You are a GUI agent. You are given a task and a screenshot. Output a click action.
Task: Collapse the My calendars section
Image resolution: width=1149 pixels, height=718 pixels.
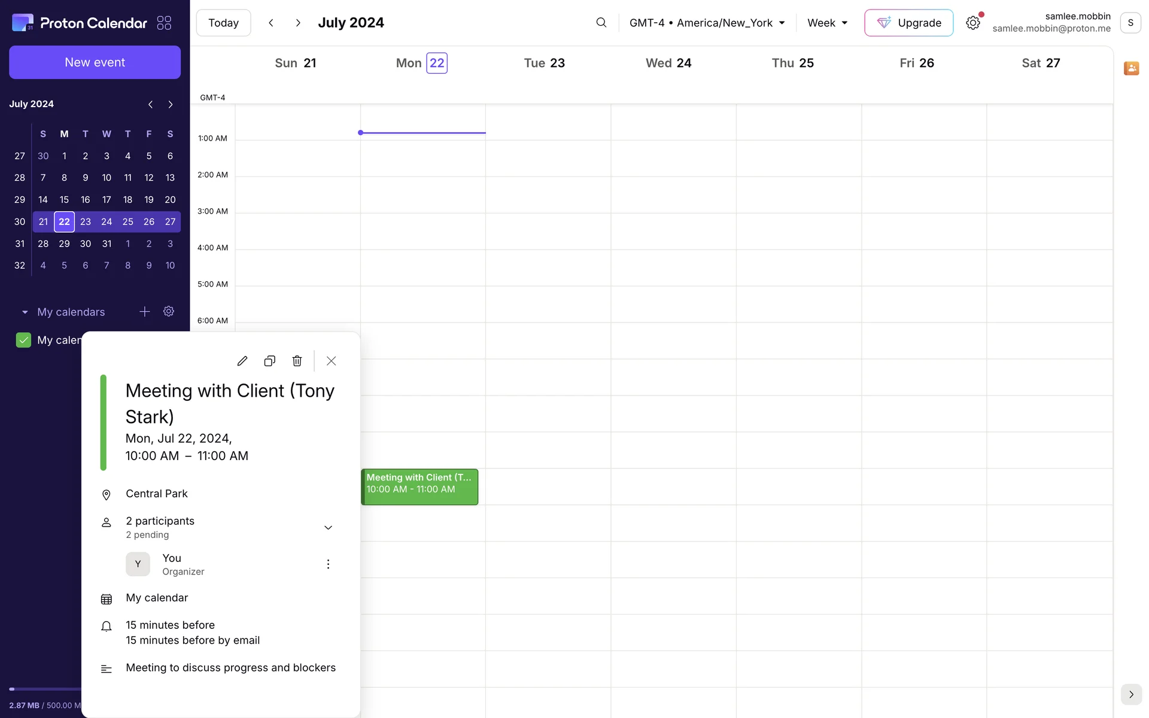click(x=25, y=312)
